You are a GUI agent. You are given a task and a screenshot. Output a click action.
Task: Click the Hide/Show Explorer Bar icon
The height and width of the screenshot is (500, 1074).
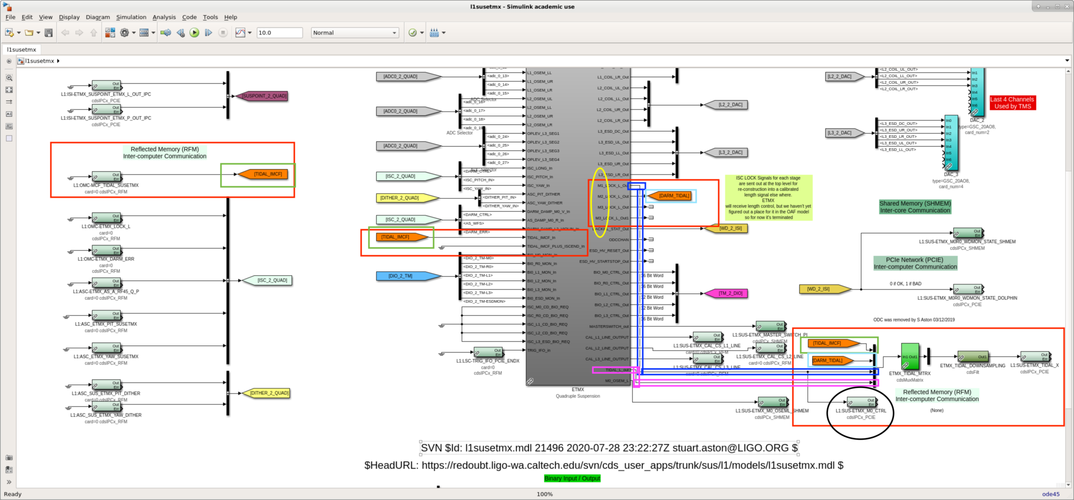pyautogui.click(x=9, y=61)
